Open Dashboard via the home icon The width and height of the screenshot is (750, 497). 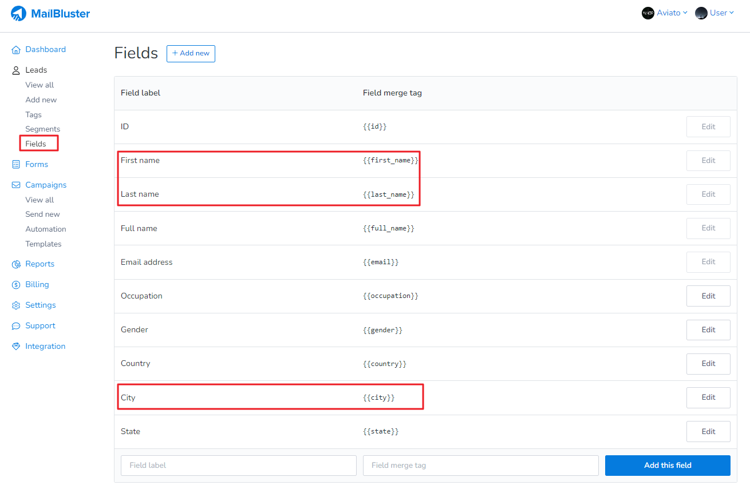point(16,50)
